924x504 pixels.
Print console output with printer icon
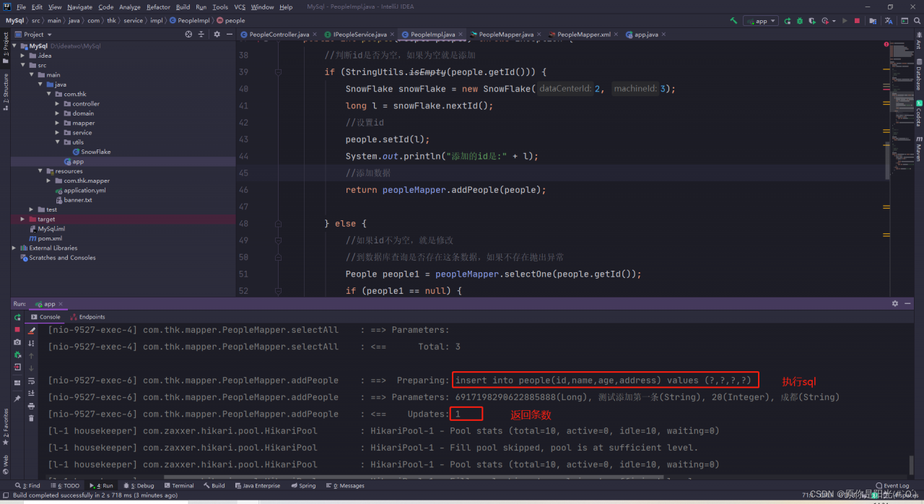pyautogui.click(x=31, y=406)
